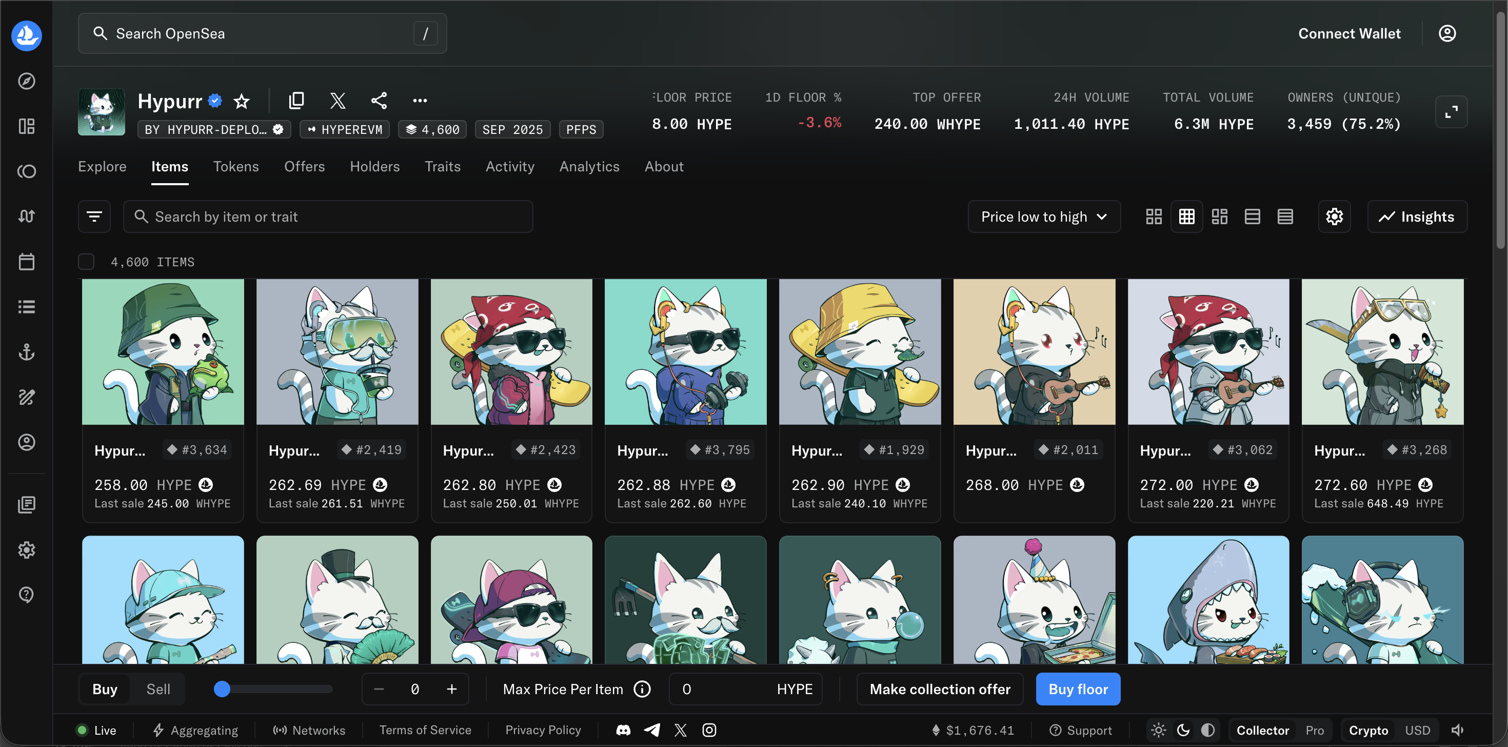Copy collection address icon next to star

296,100
